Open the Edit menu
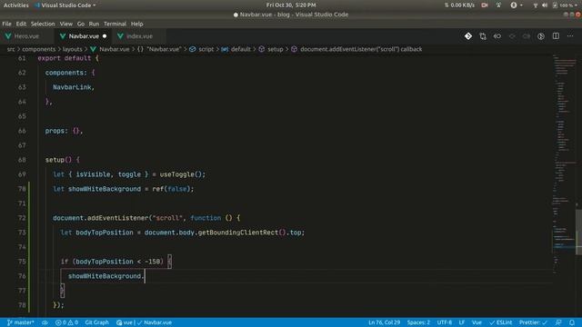This screenshot has width=582, height=327. click(x=21, y=24)
